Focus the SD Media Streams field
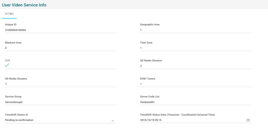The width and height of the screenshot is (268, 138). pyautogui.click(x=195, y=66)
